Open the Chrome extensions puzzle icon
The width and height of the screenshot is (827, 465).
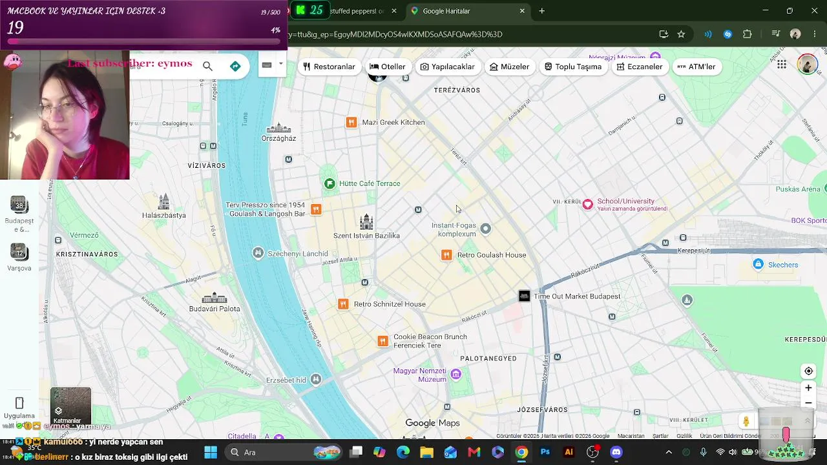coord(748,34)
